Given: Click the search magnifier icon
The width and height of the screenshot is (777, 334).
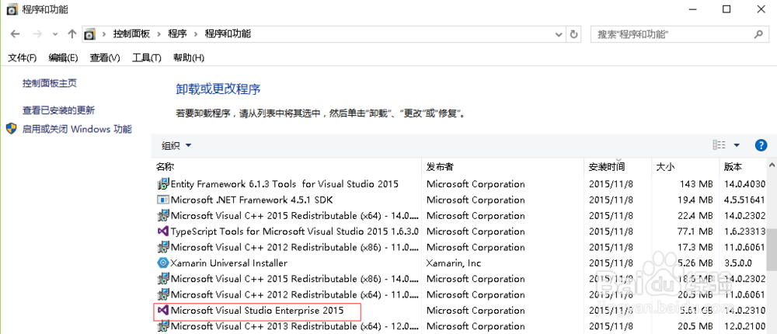Looking at the screenshot, I should coord(758,34).
